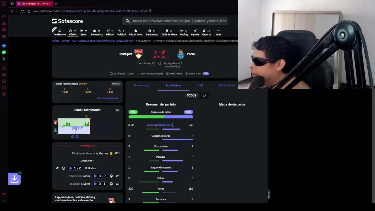Reload the current page

pyautogui.click(x=22, y=11)
